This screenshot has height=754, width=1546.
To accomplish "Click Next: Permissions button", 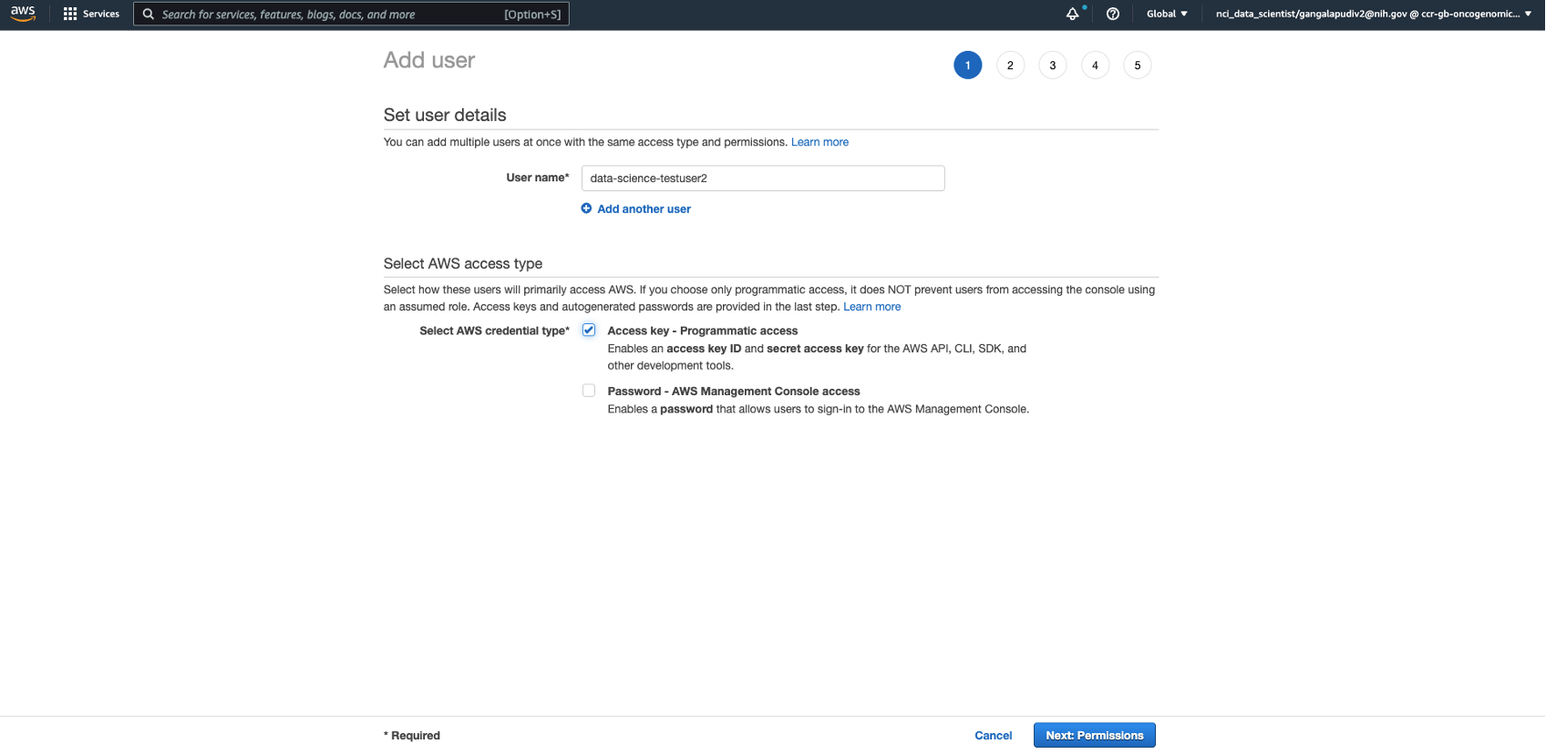I will pyautogui.click(x=1094, y=735).
